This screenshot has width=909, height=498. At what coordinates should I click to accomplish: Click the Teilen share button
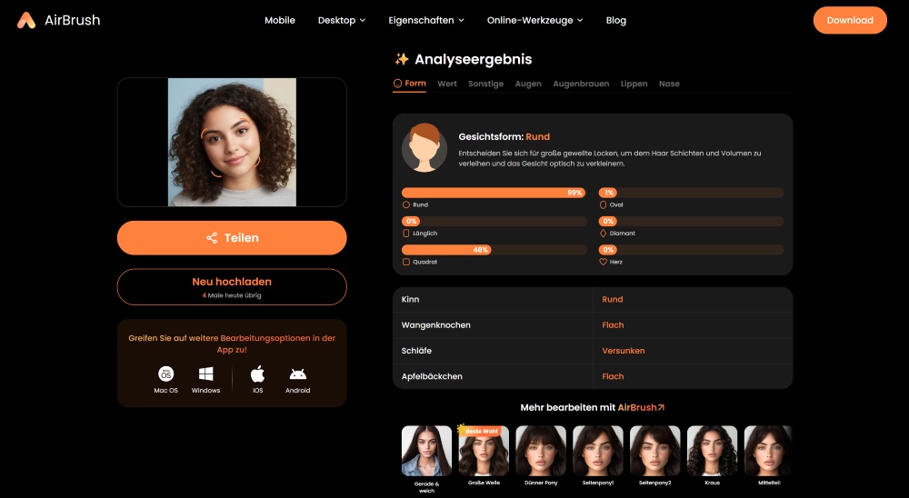(x=232, y=238)
